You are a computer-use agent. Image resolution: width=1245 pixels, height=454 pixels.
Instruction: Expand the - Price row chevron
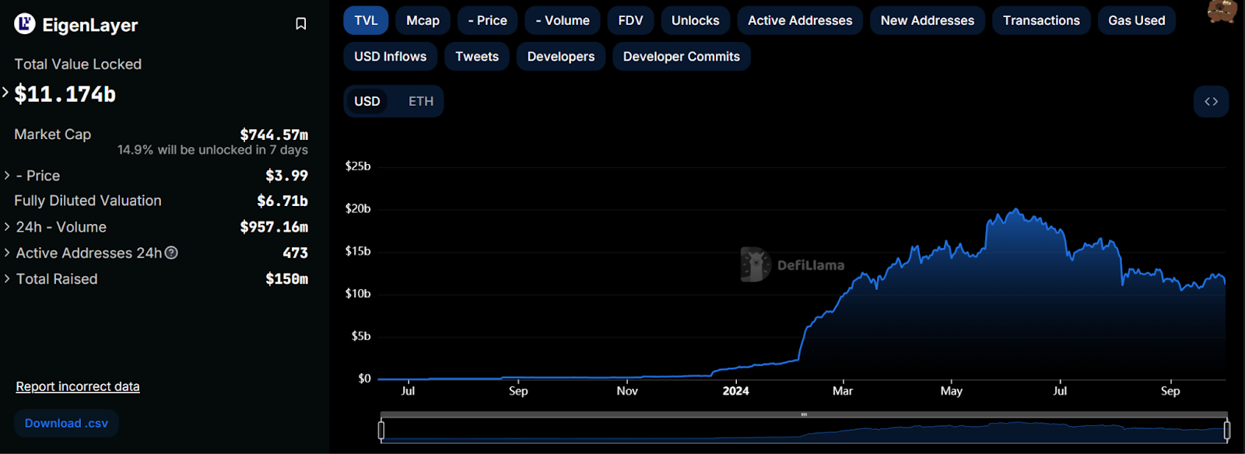coord(7,176)
